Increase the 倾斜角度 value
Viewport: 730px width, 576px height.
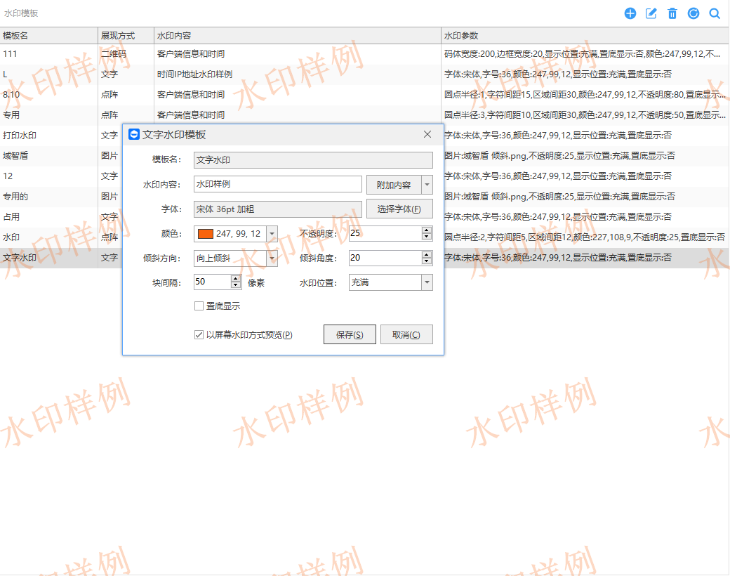coord(427,254)
